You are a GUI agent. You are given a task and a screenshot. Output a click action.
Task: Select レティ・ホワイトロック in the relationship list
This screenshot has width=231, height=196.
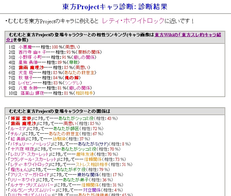coord(29,165)
